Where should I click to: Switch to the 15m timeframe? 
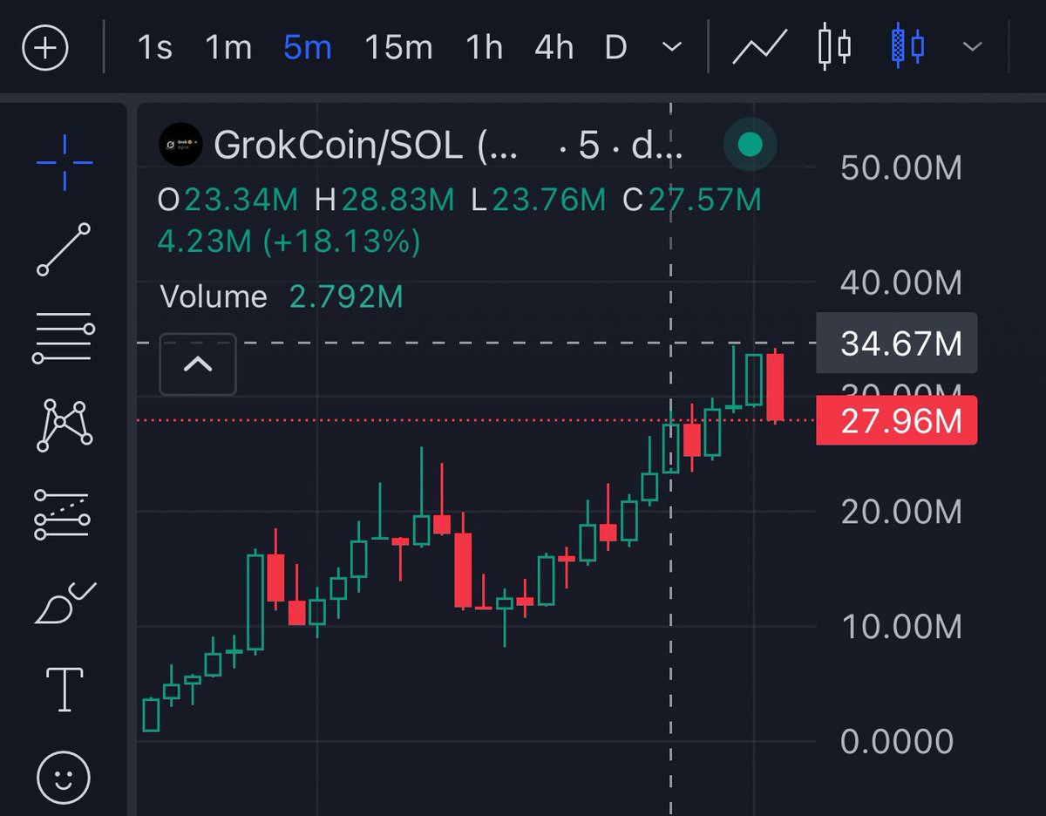coord(398,48)
